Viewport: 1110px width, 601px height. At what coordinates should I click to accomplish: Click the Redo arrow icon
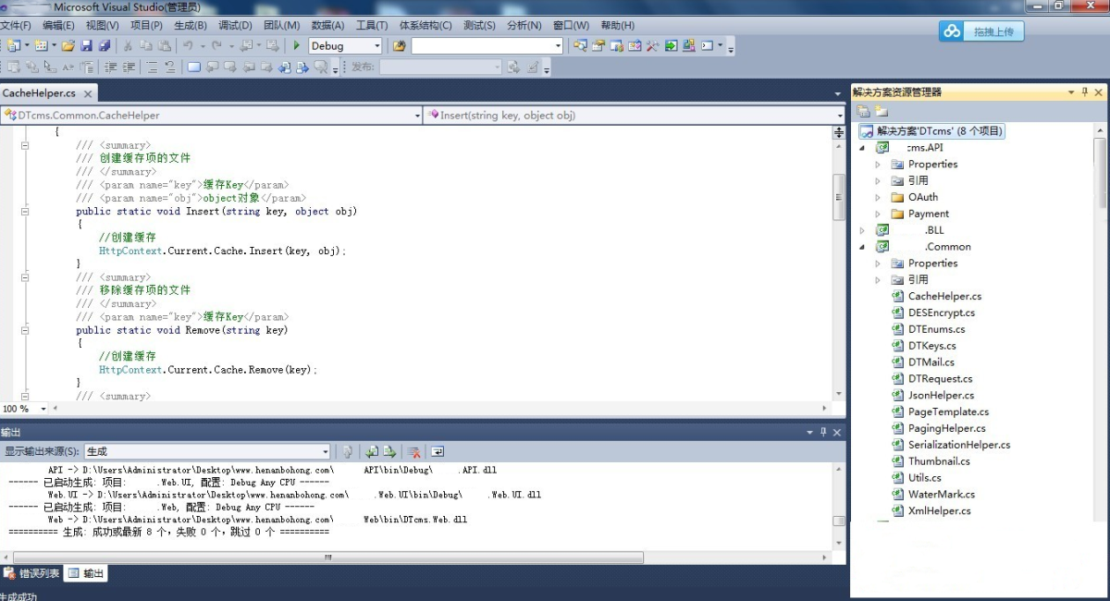click(x=216, y=45)
